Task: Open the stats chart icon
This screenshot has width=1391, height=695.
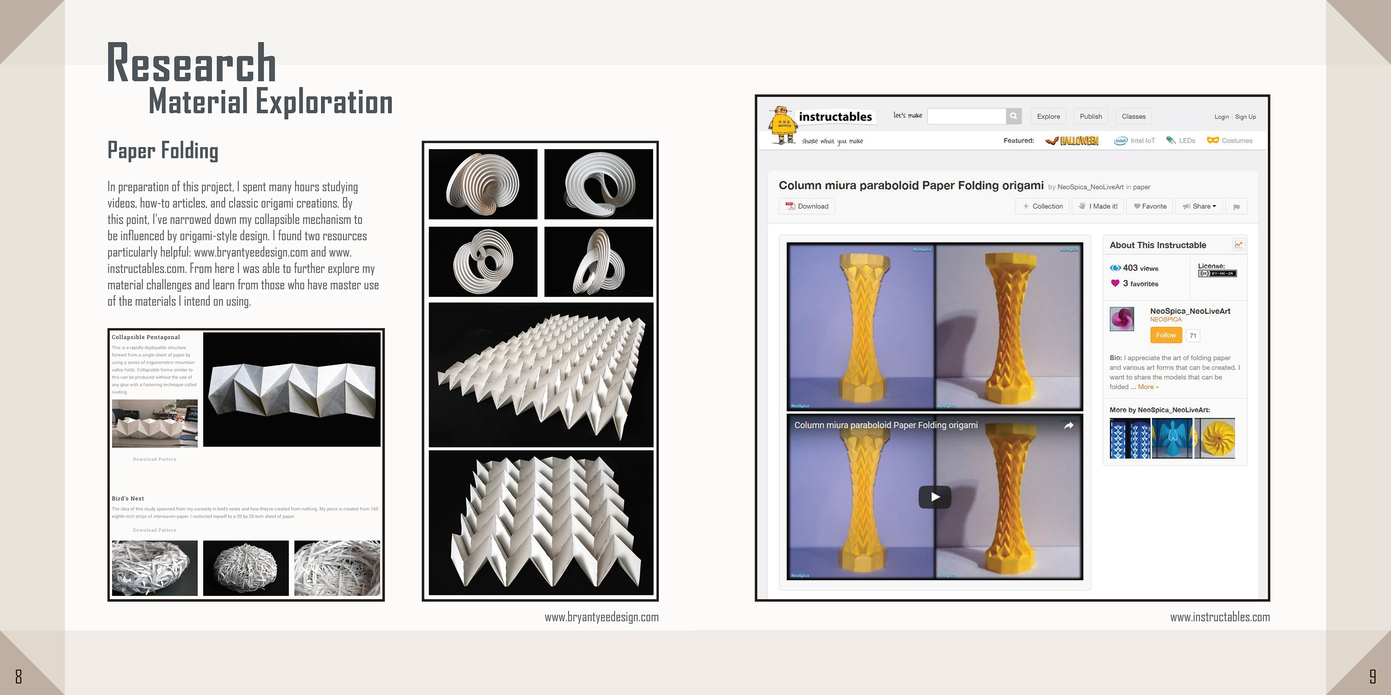Action: pos(1239,244)
